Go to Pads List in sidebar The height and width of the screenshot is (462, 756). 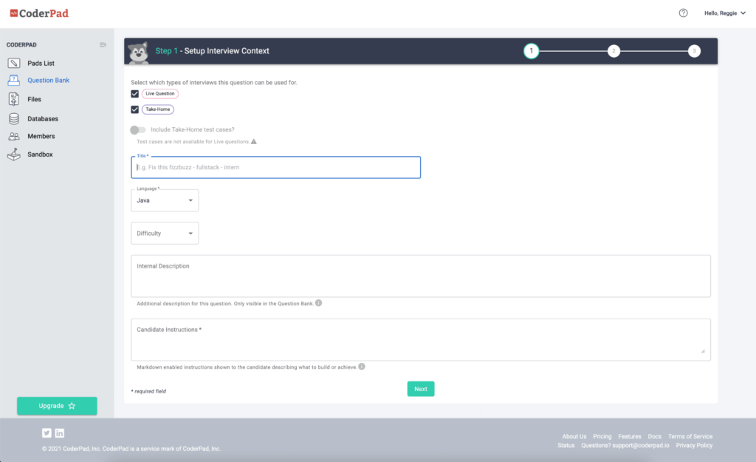coord(41,64)
